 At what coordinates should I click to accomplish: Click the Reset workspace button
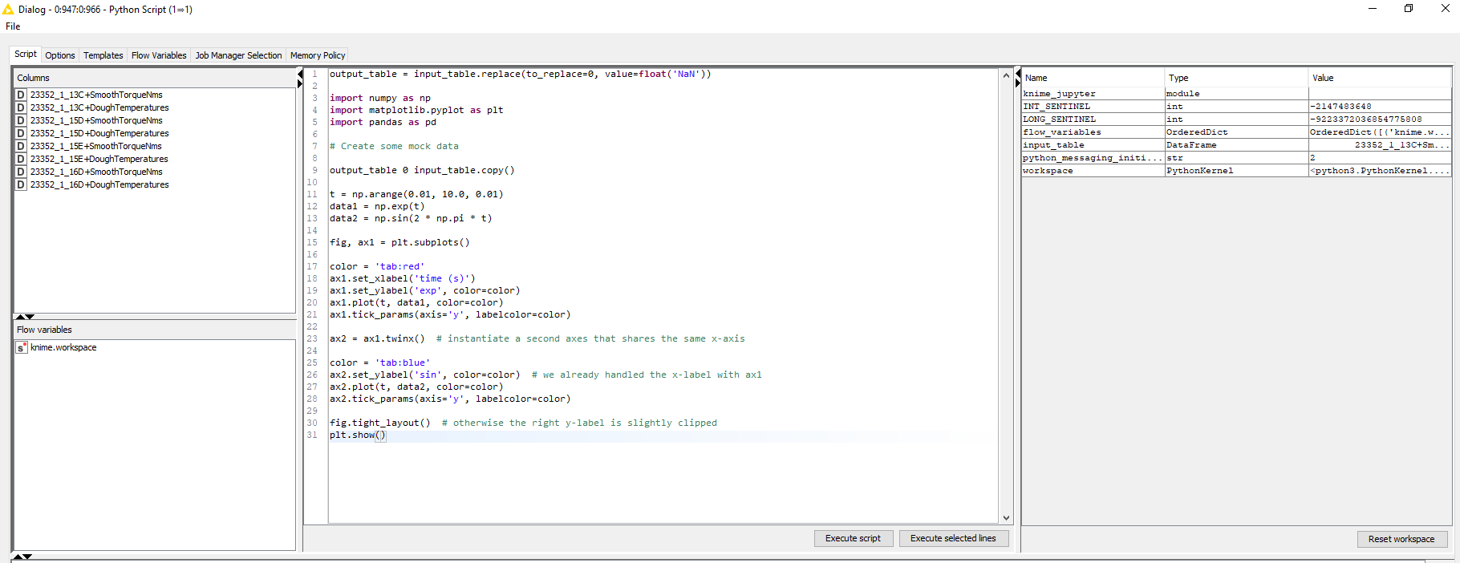1401,539
